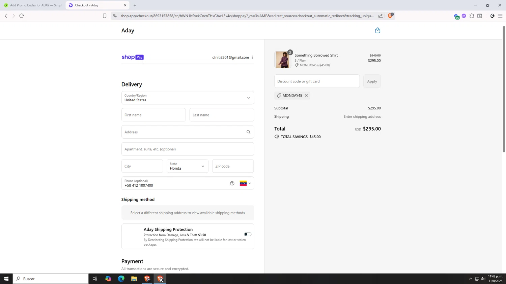Viewport: 506px width, 284px height.
Task: Open the browser hamburger menu
Action: tap(500, 16)
